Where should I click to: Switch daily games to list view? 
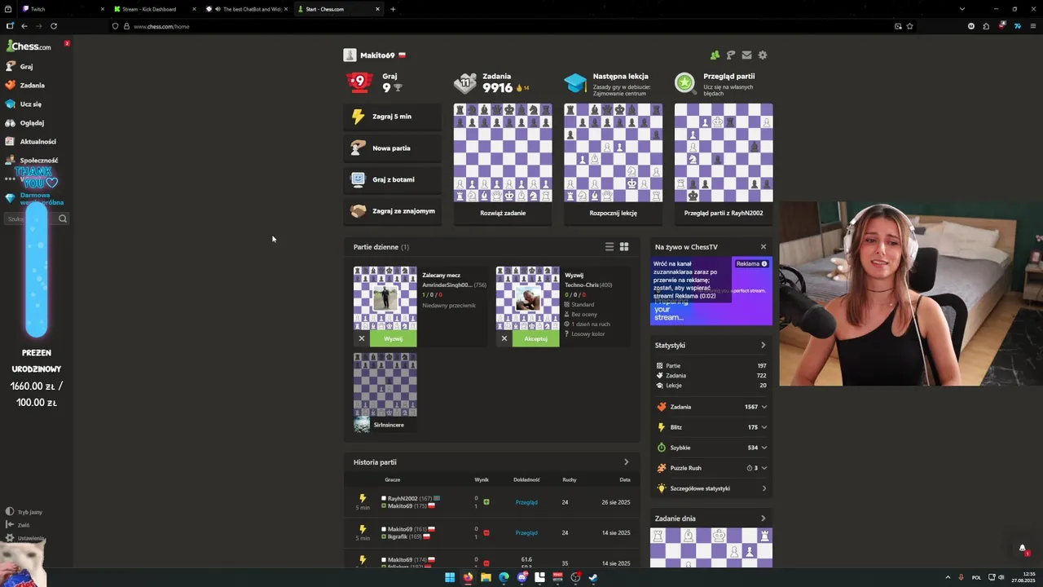tap(609, 247)
